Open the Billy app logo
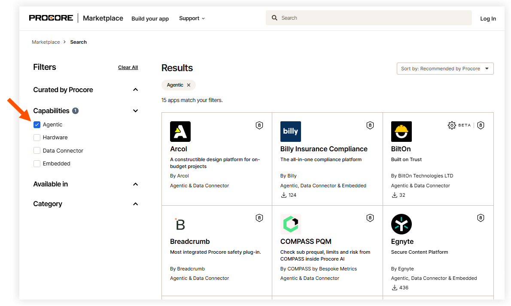This screenshot has height=306, width=511. 290,132
